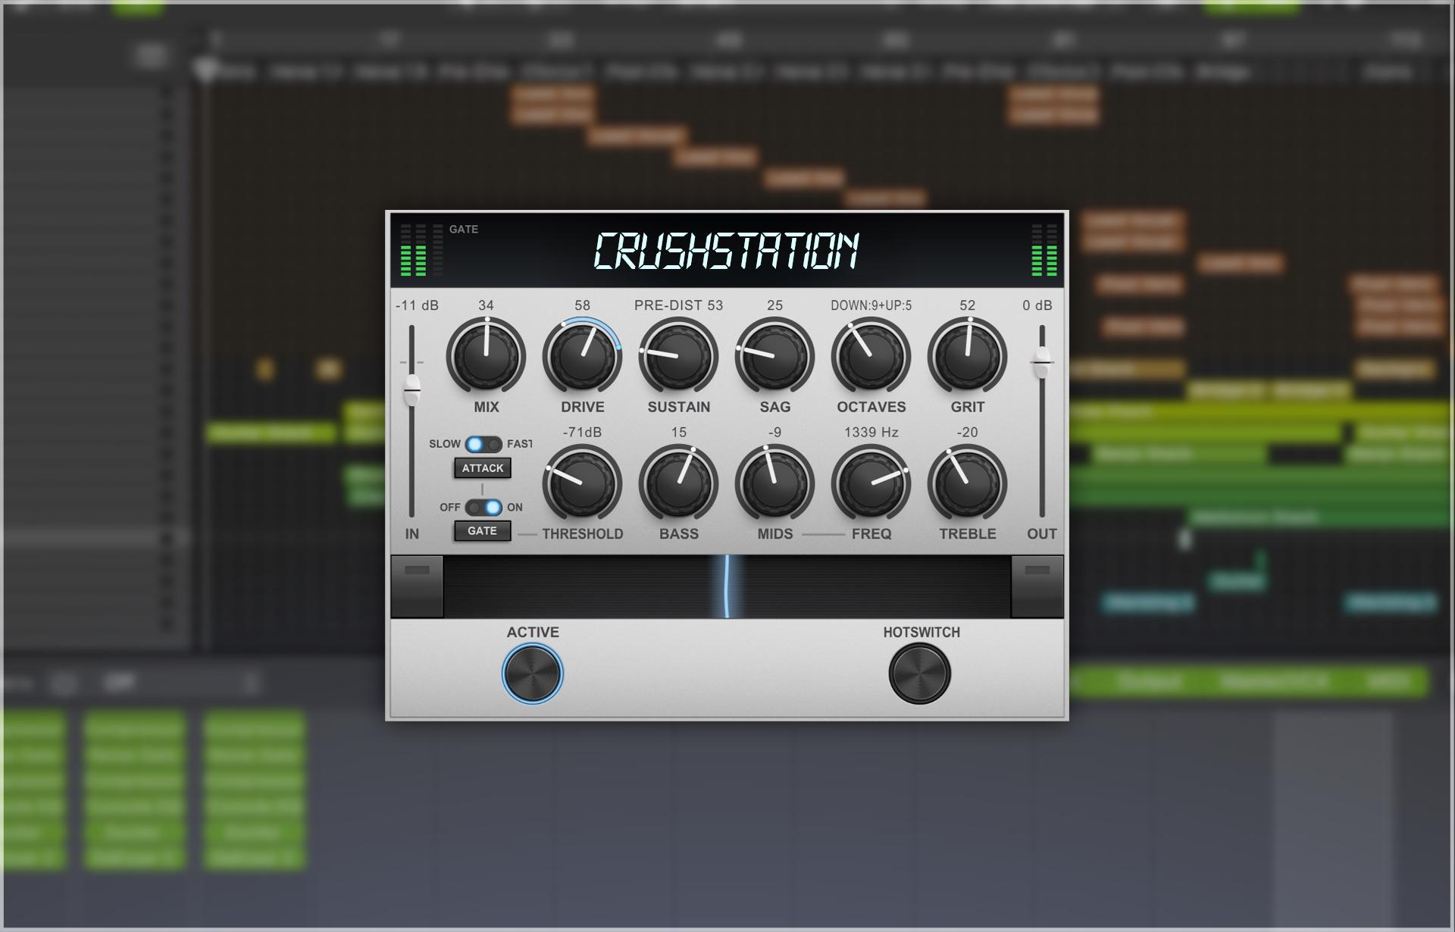
Task: Click the 34 mix value
Action: pos(486,305)
